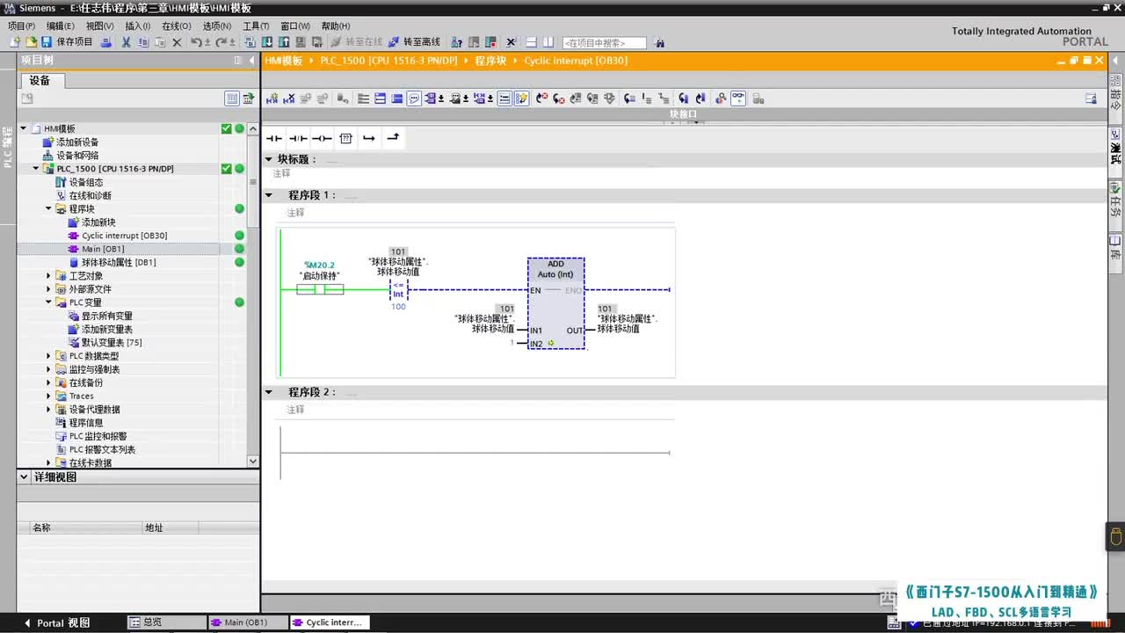
Task: Click the delete network icon in editor toolbar
Action: 289,98
